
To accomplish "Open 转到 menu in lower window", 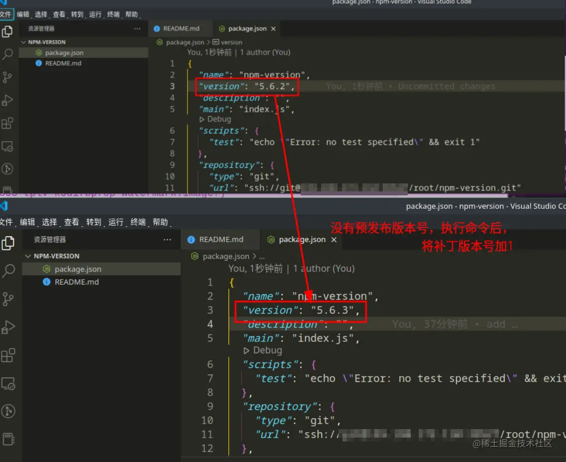I will click(x=94, y=222).
